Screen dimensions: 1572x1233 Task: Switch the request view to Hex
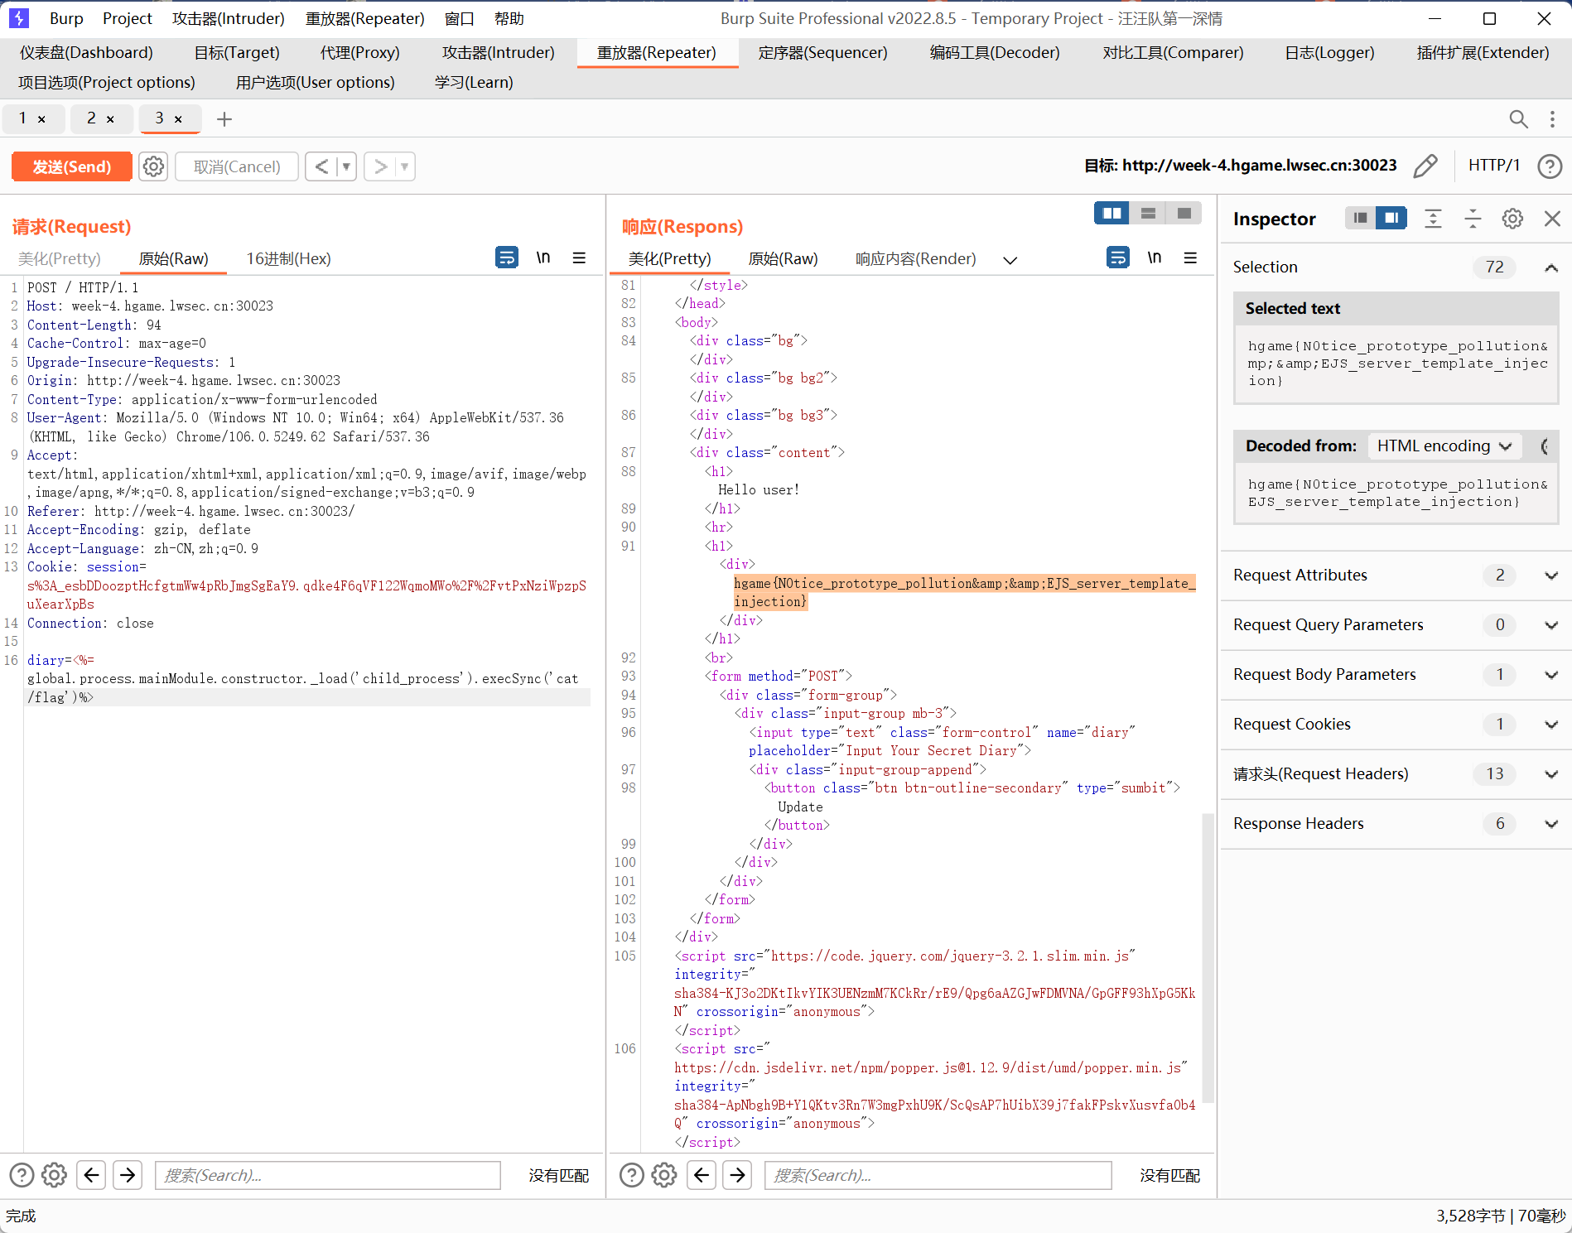click(288, 258)
